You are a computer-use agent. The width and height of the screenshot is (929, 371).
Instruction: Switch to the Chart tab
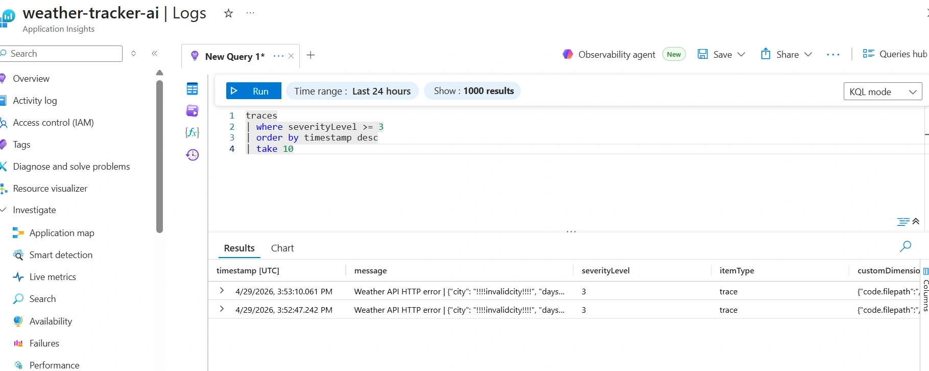tap(282, 248)
